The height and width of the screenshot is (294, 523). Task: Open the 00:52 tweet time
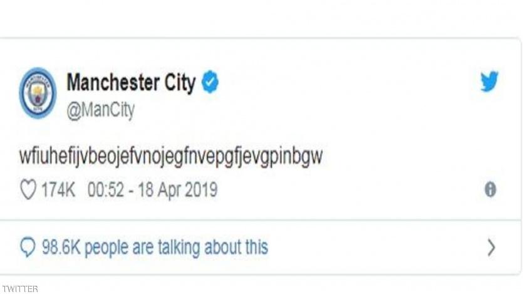107,190
